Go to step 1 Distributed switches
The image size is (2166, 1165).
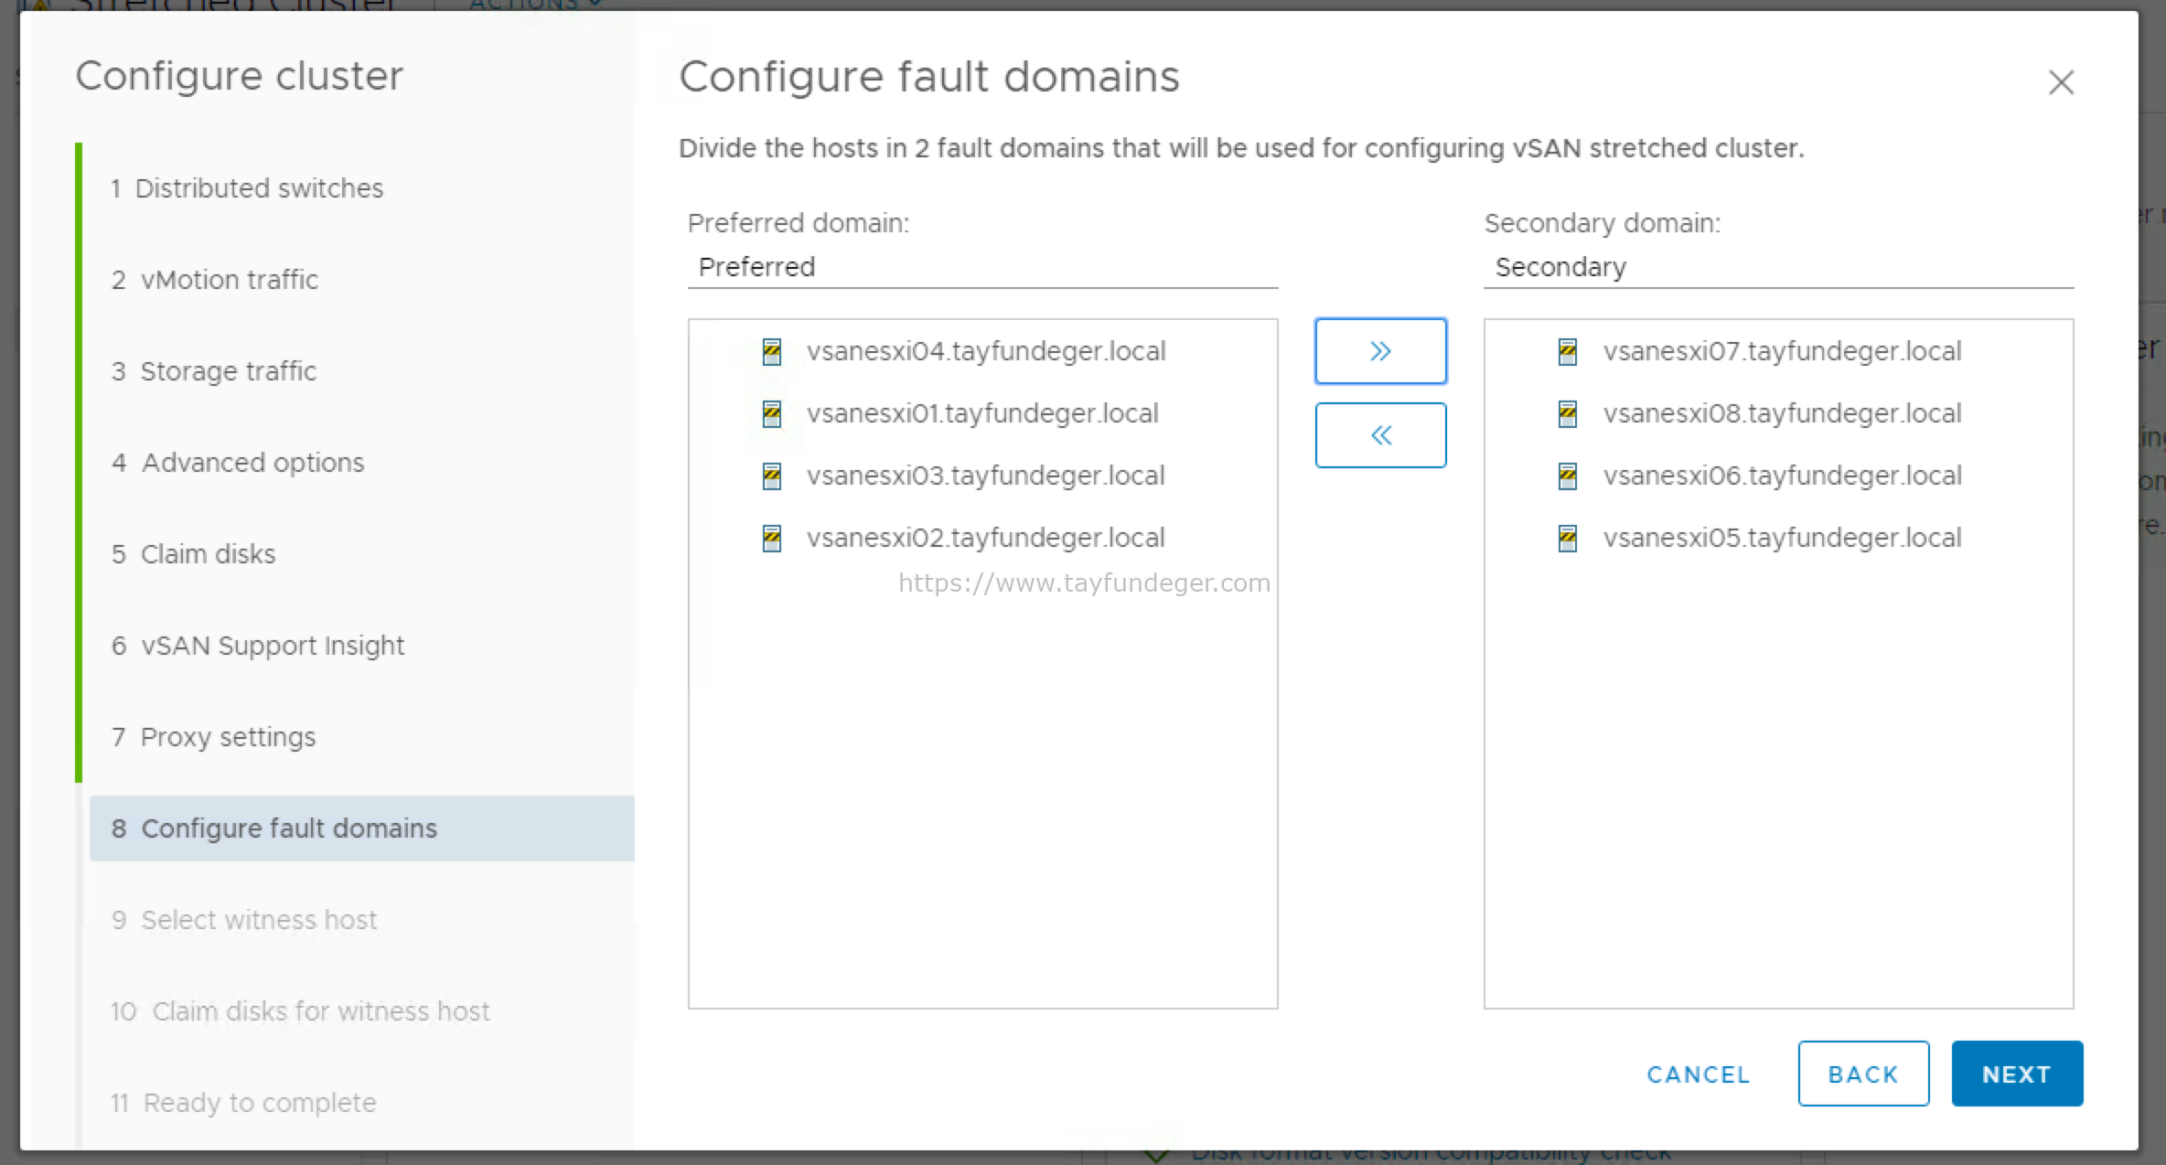pos(247,188)
